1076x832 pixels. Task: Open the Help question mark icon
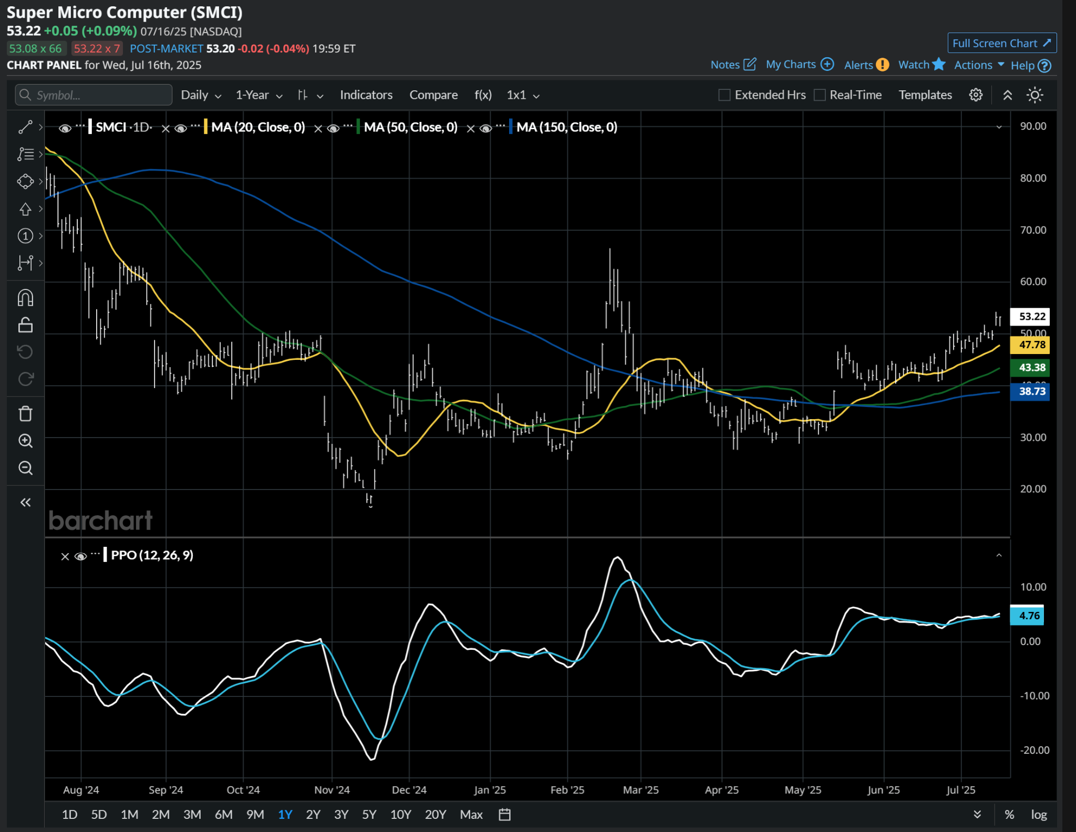point(1045,66)
